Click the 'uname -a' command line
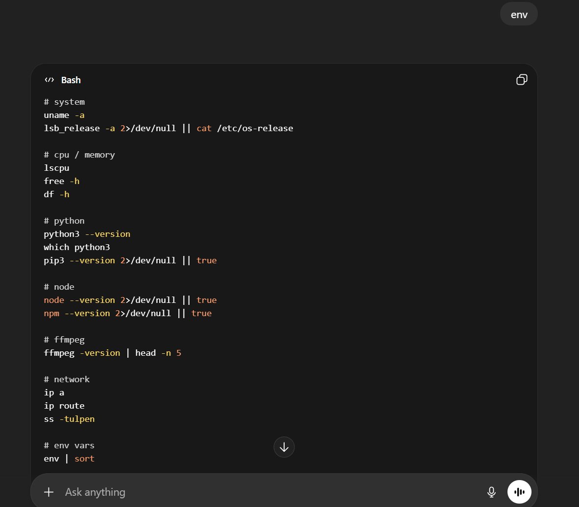 64,115
